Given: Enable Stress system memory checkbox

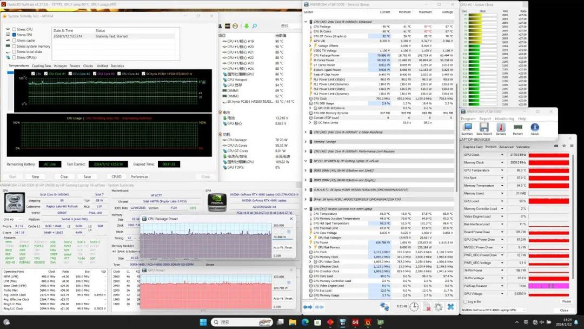Looking at the screenshot, I should pos(14,46).
